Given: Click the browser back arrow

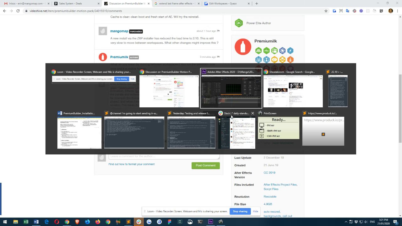Looking at the screenshot, I should point(4,11).
